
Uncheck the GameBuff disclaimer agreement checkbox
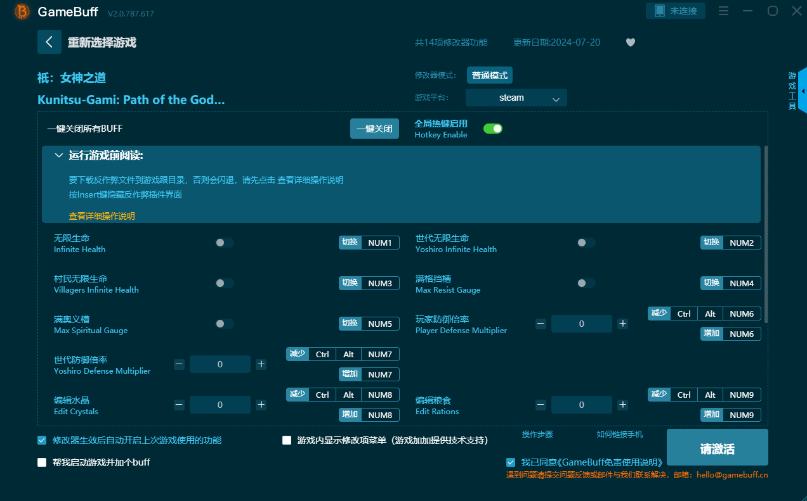click(511, 462)
